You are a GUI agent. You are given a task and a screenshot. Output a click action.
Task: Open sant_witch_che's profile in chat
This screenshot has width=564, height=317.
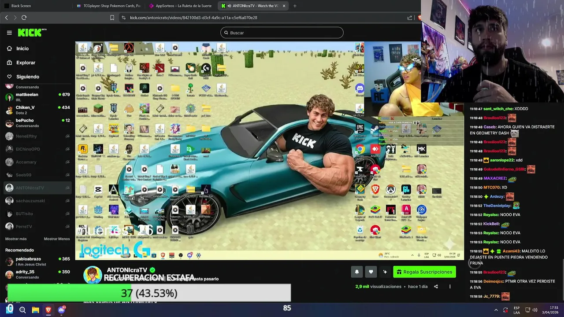click(x=498, y=109)
